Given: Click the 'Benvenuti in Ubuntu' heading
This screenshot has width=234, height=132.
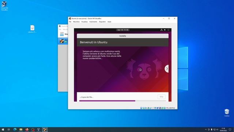Looking at the screenshot, I should pyautogui.click(x=94, y=42).
